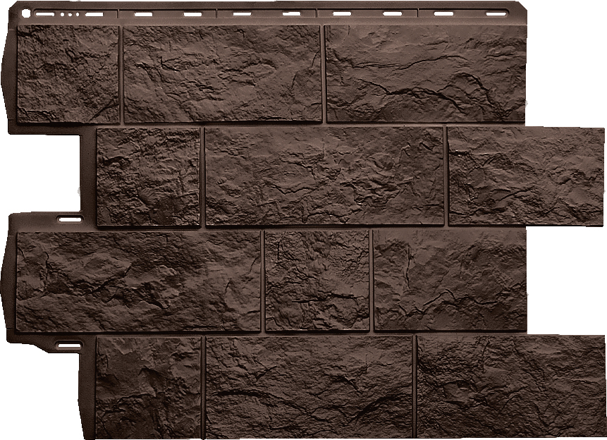Click the large top-right stone block
Image resolution: width=607 pixels, height=440 pixels.
coord(426,73)
